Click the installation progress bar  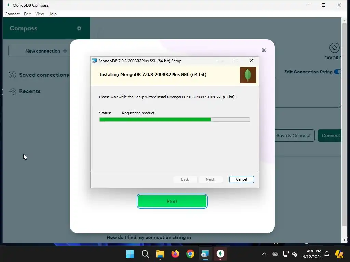(x=175, y=120)
